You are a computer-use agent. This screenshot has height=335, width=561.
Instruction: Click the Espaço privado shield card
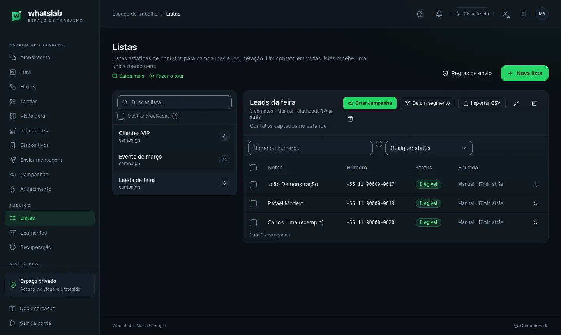pos(49,285)
